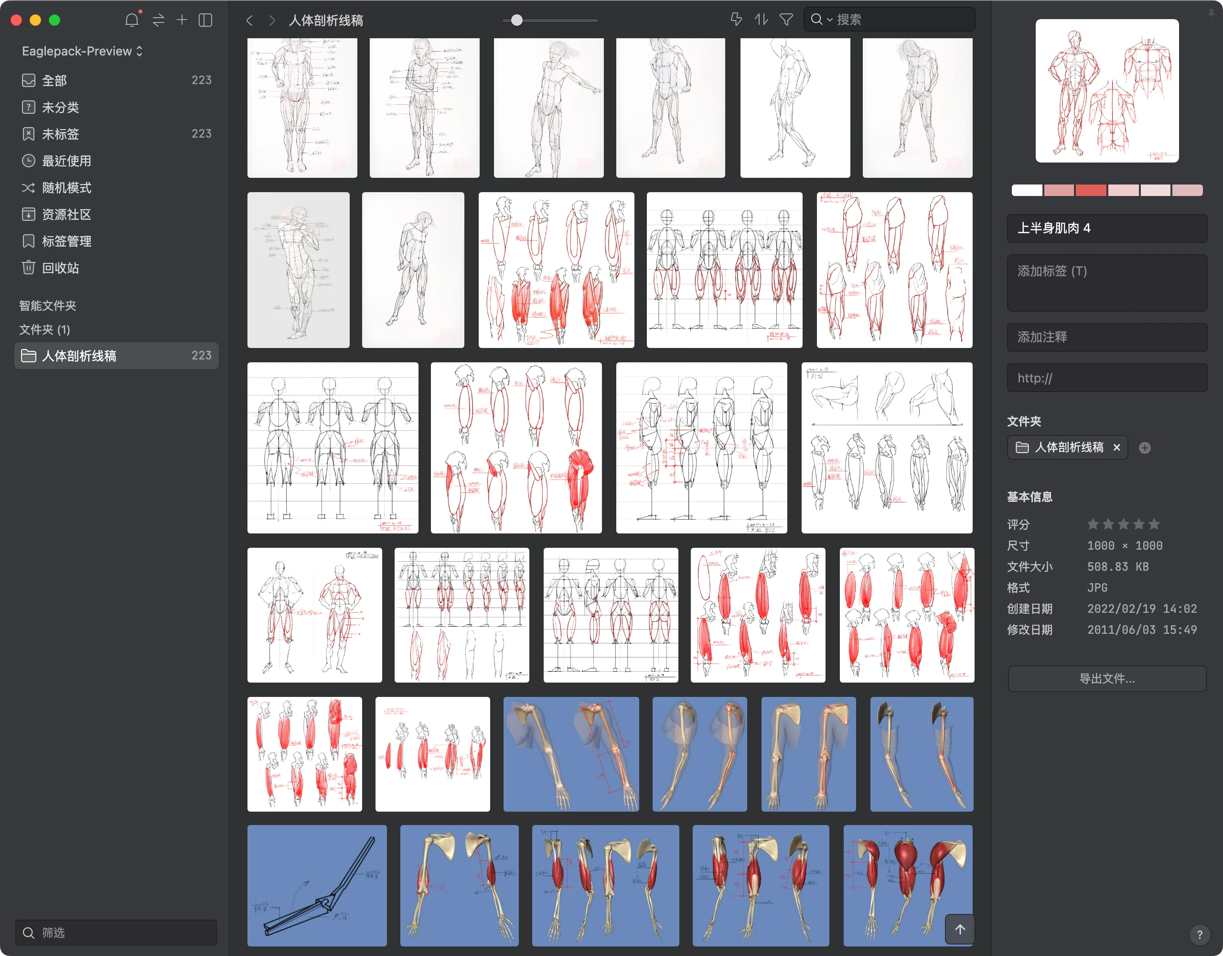This screenshot has height=956, width=1223.
Task: Click the http:// URL field
Action: (x=1106, y=378)
